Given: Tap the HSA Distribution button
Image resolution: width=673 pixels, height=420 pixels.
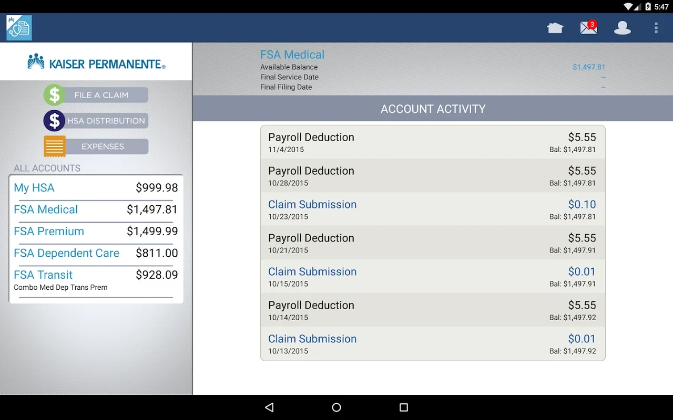Looking at the screenshot, I should tap(106, 121).
